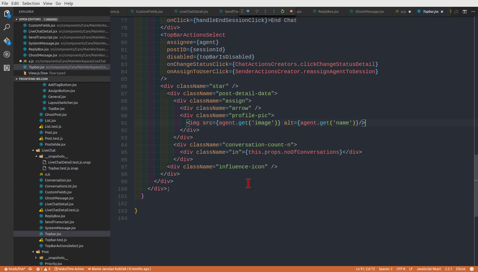Open LayoutSwitcher.jsx in file tree
The width and height of the screenshot is (478, 272).
click(x=63, y=103)
